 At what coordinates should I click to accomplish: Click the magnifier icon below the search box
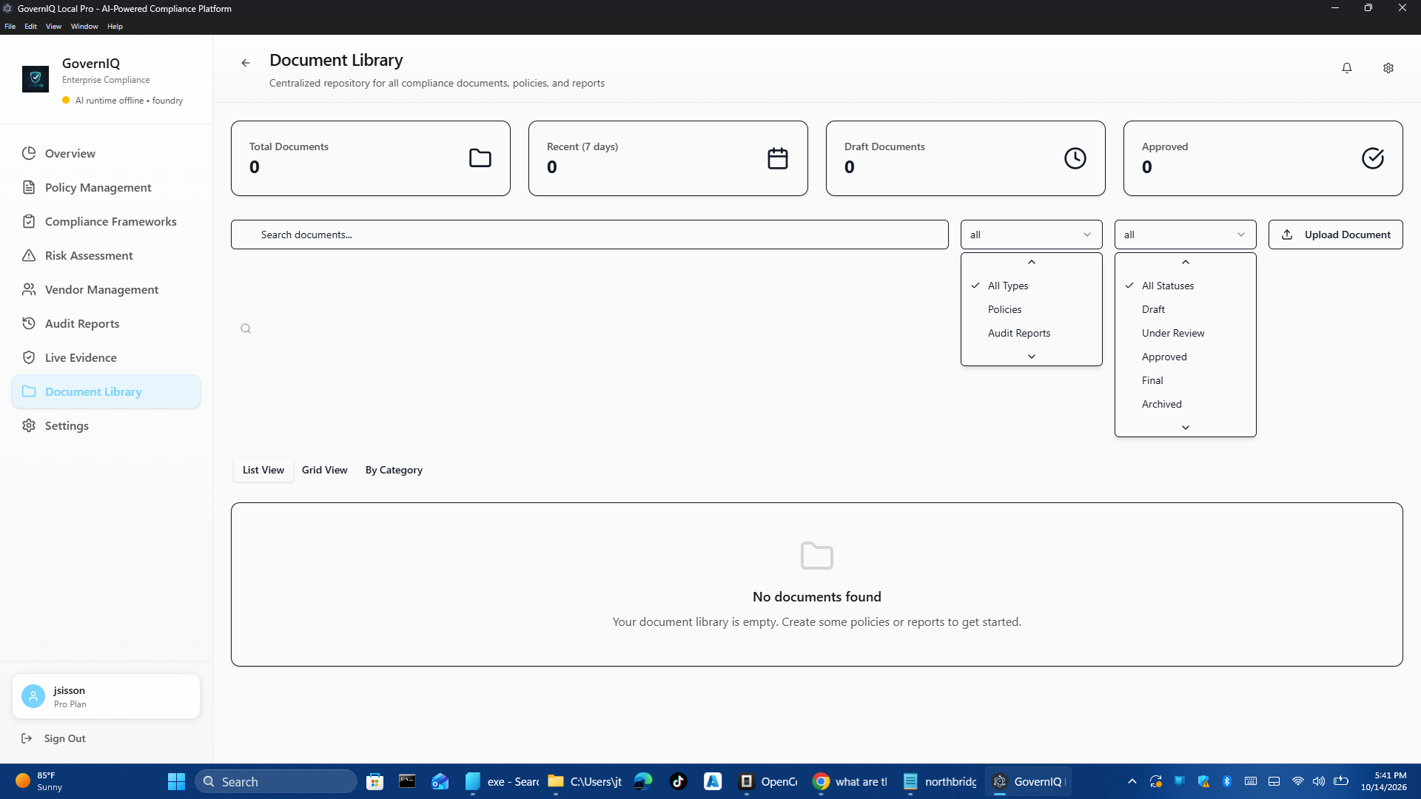[x=246, y=328]
